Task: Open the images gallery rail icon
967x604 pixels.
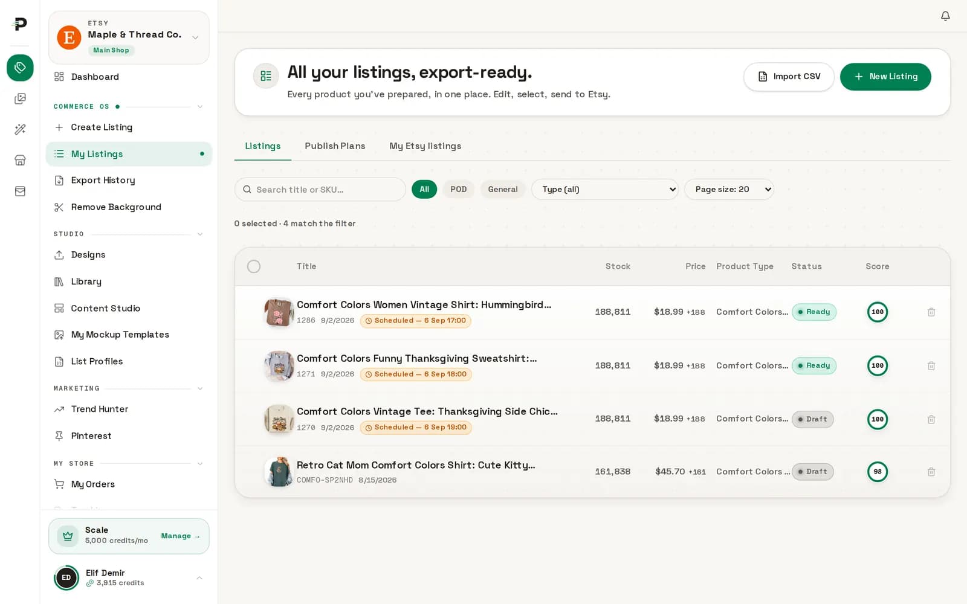Action: coord(20,98)
